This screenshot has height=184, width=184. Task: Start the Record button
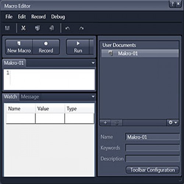pos(46,47)
